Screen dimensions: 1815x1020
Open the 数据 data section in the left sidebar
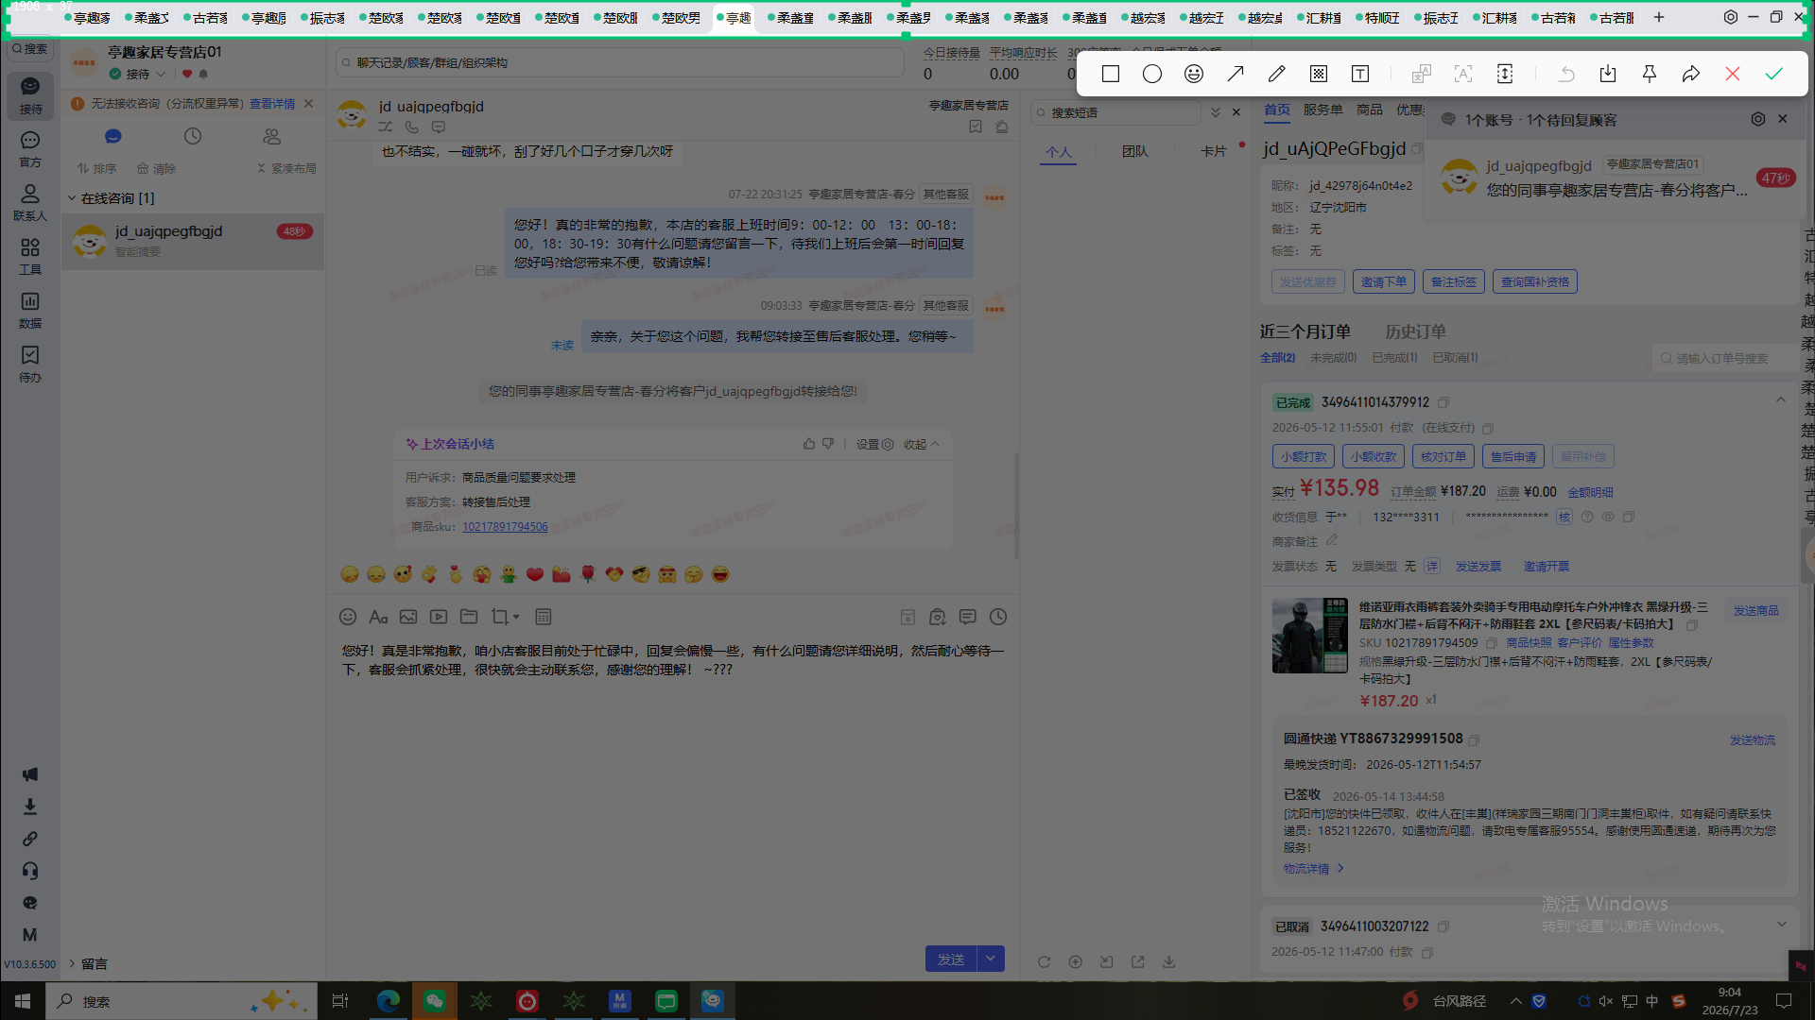[x=30, y=310]
